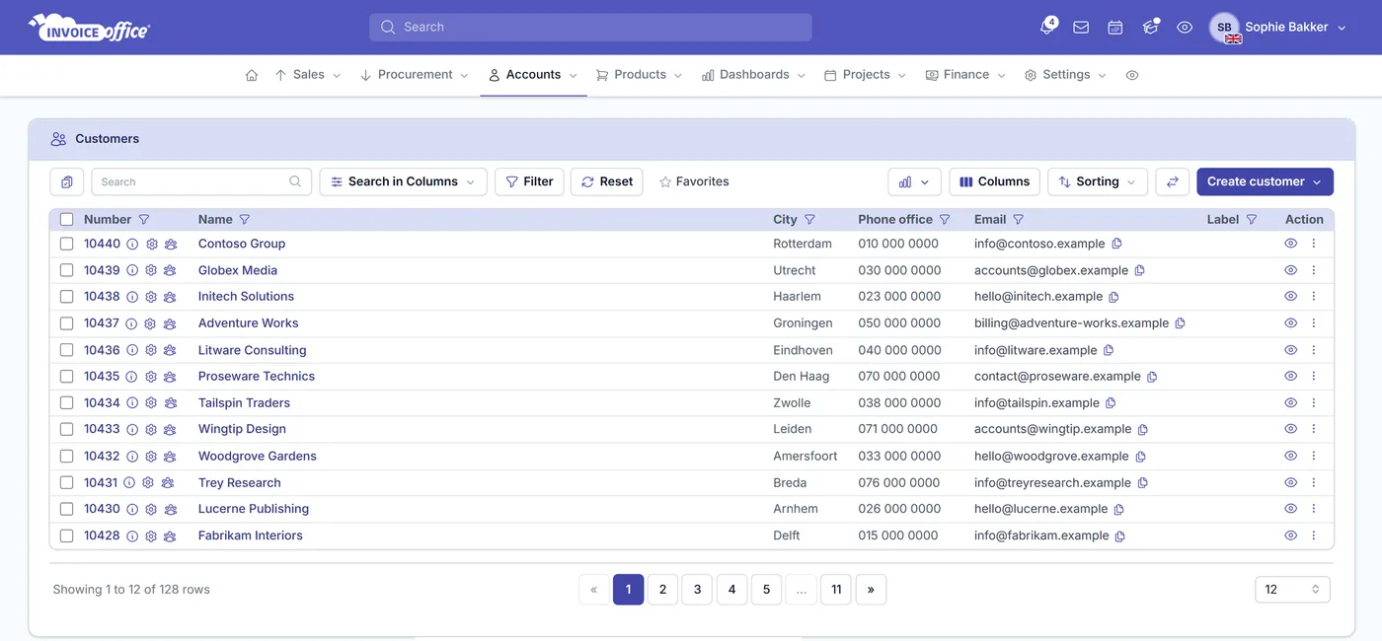
Task: Open customer number 10428 link
Action: (102, 535)
